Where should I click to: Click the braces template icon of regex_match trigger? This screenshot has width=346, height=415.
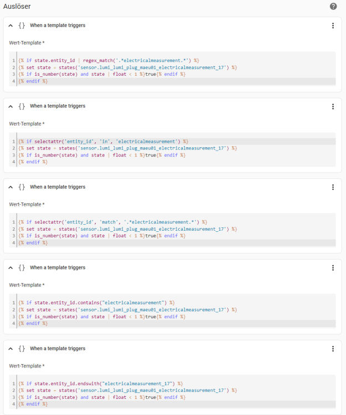click(22, 25)
